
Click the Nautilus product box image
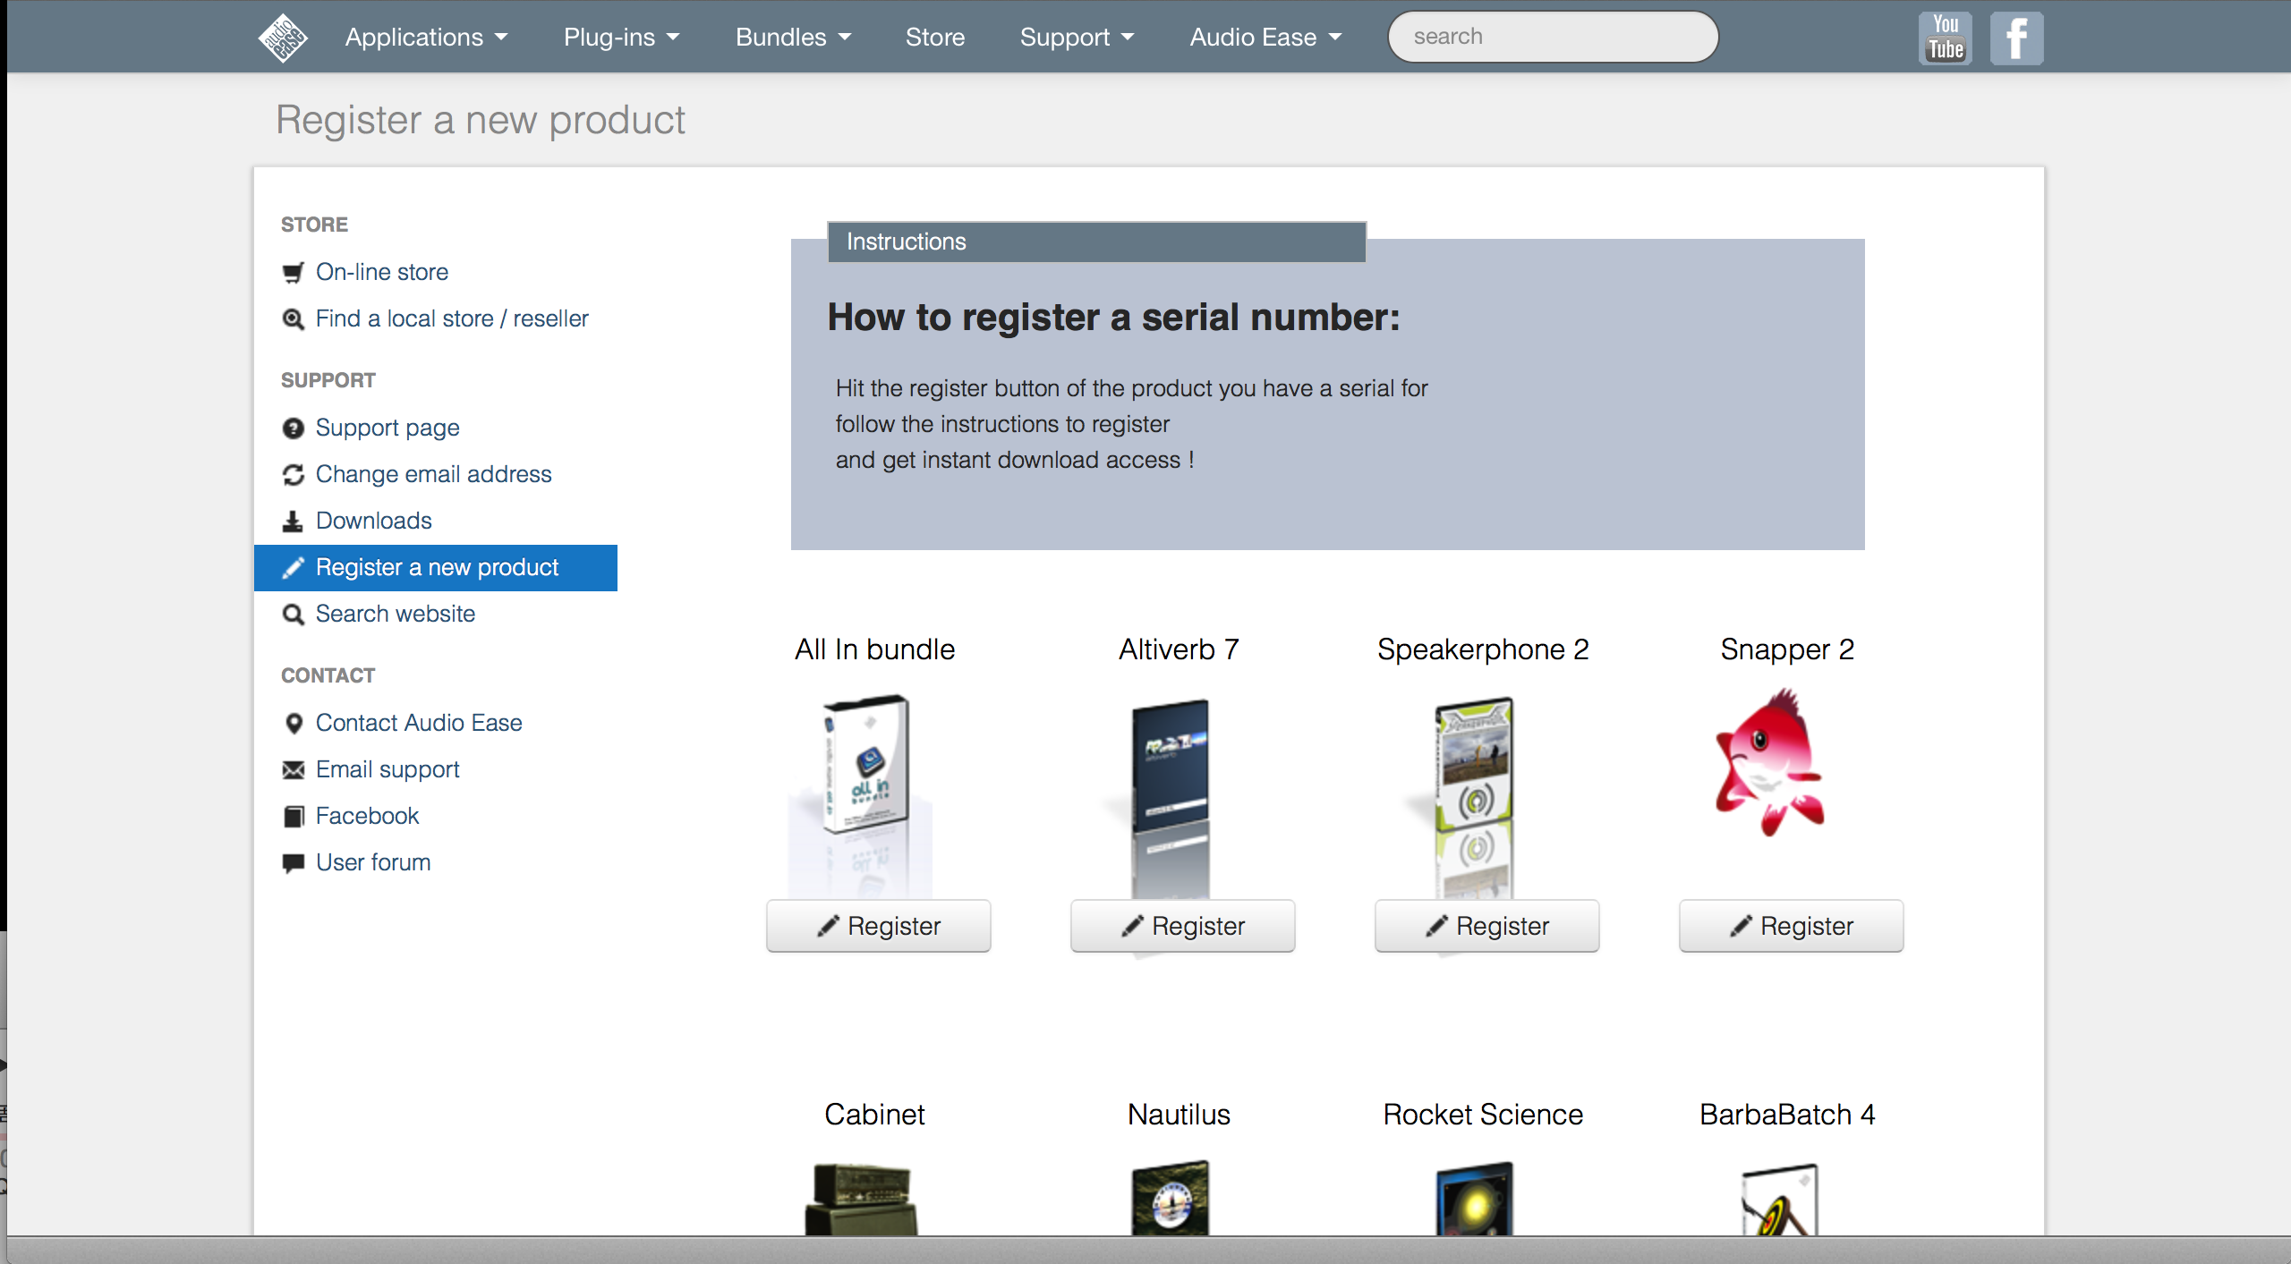tap(1171, 1199)
